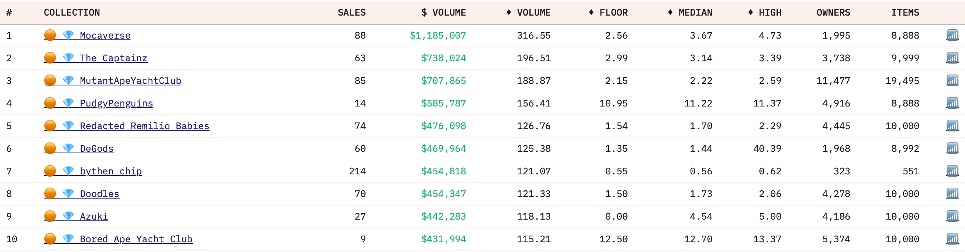The height and width of the screenshot is (252, 965).
Task: Click the $454,818 volume value for bythen chip
Action: pyautogui.click(x=443, y=171)
